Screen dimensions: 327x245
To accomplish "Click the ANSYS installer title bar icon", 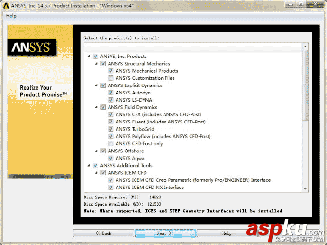I will click(6, 6).
